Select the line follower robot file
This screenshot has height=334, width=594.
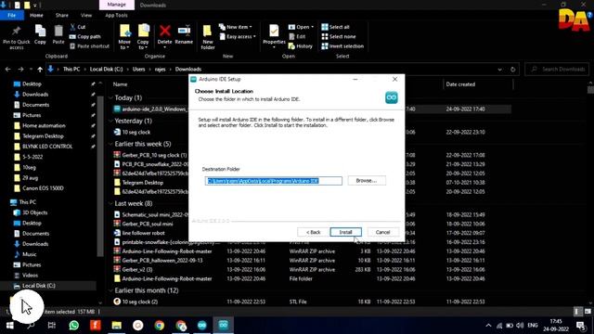click(143, 233)
